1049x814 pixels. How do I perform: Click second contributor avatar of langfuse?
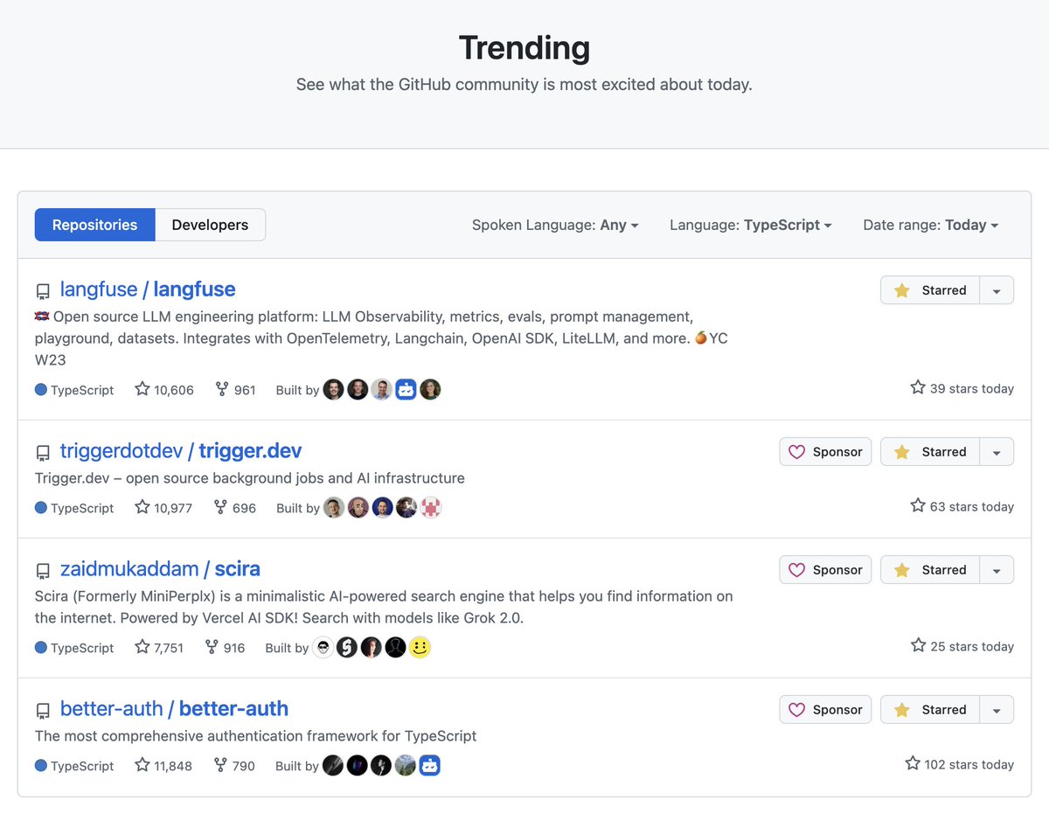coord(358,389)
